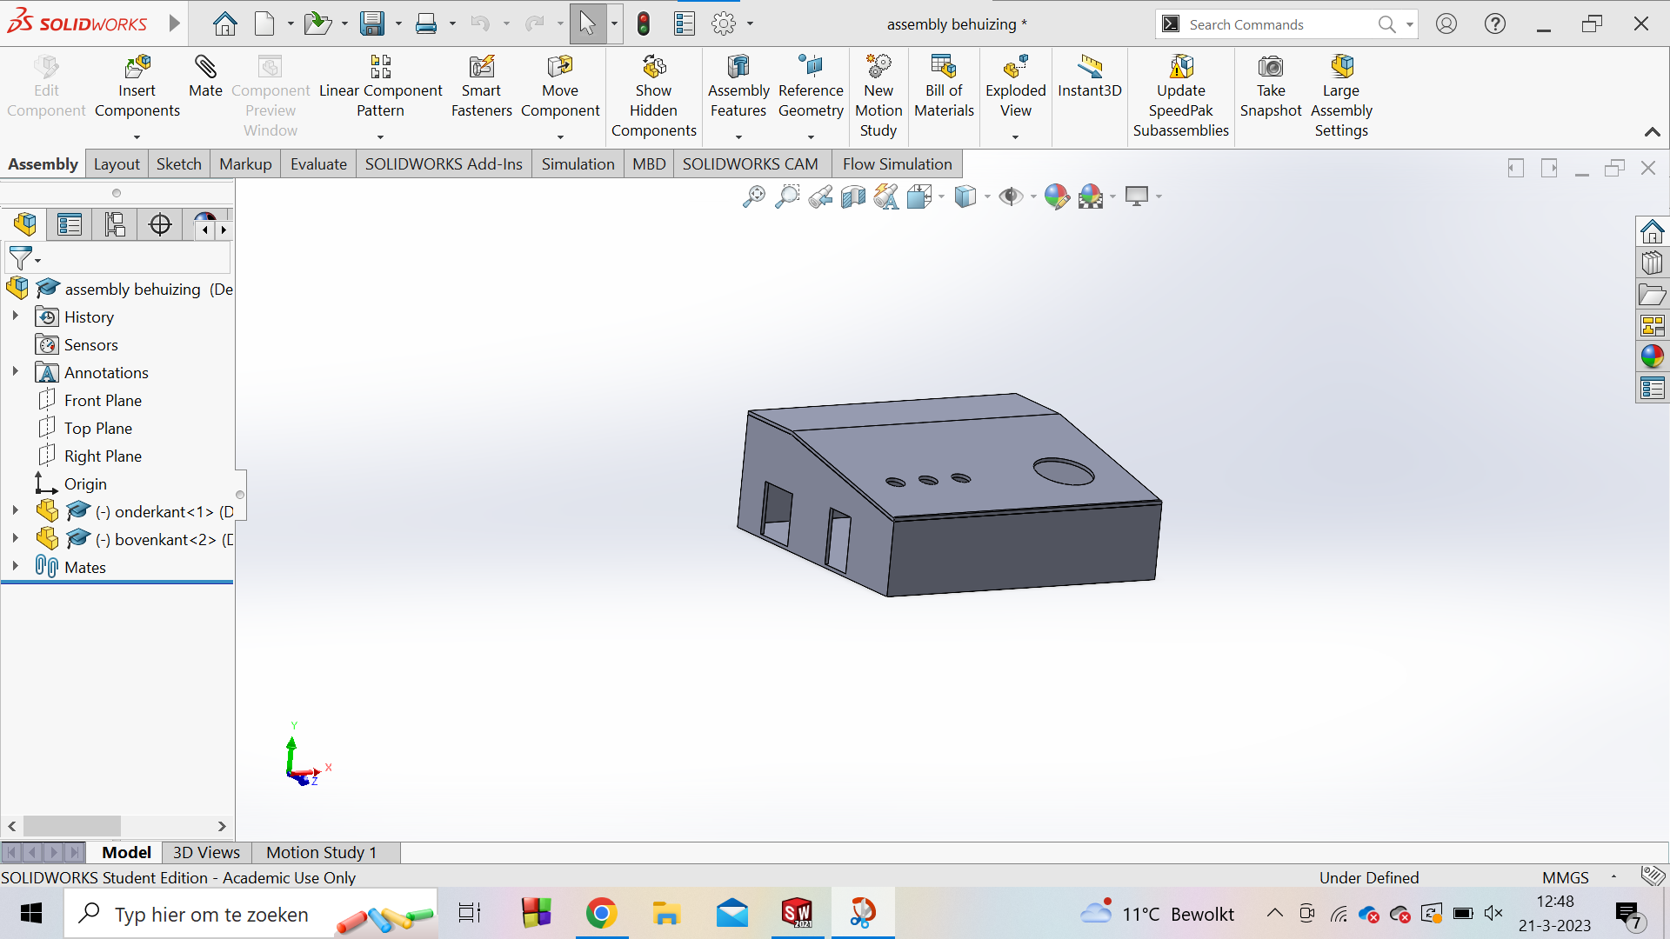
Task: Open the Motion Study 1 tab
Action: click(x=321, y=852)
